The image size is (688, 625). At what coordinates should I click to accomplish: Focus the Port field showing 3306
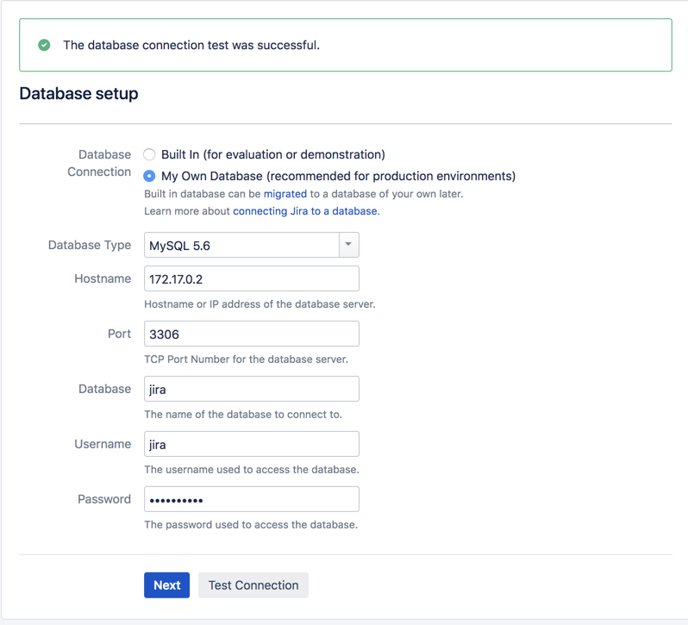coord(251,334)
